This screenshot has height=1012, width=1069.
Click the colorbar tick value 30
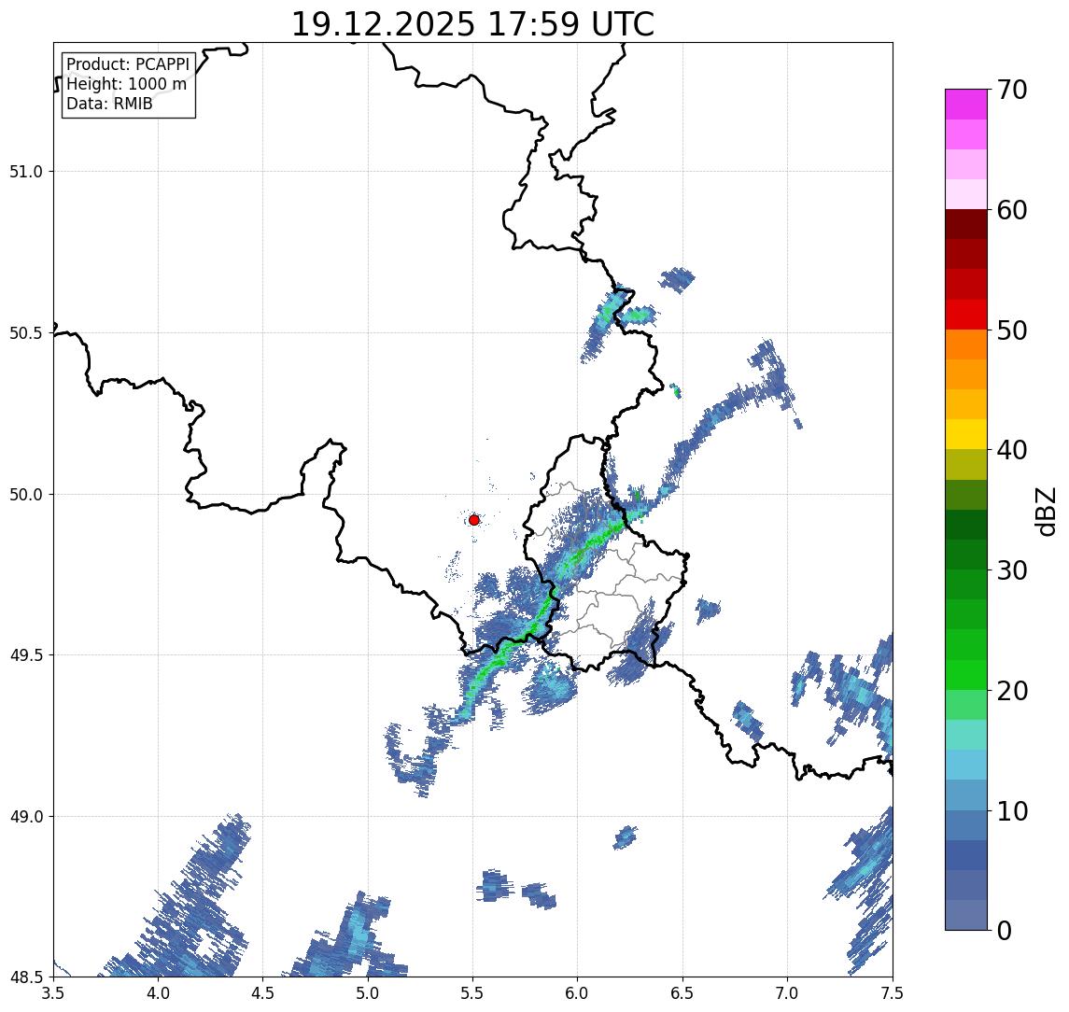point(1012,570)
